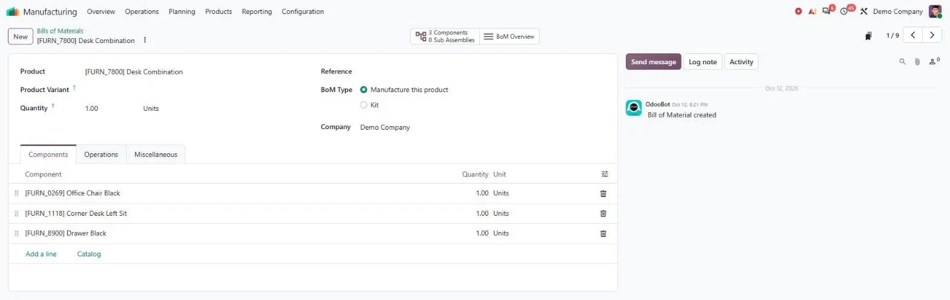Open the Manufacturing app home icon
This screenshot has height=300, width=950.
pos(13,12)
